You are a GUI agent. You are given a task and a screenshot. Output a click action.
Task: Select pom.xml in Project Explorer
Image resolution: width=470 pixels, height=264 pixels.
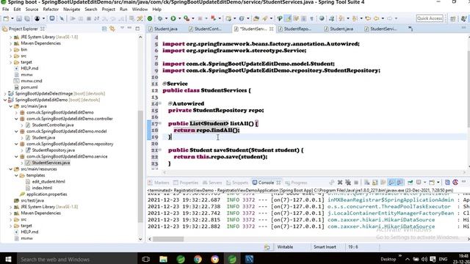29,87
